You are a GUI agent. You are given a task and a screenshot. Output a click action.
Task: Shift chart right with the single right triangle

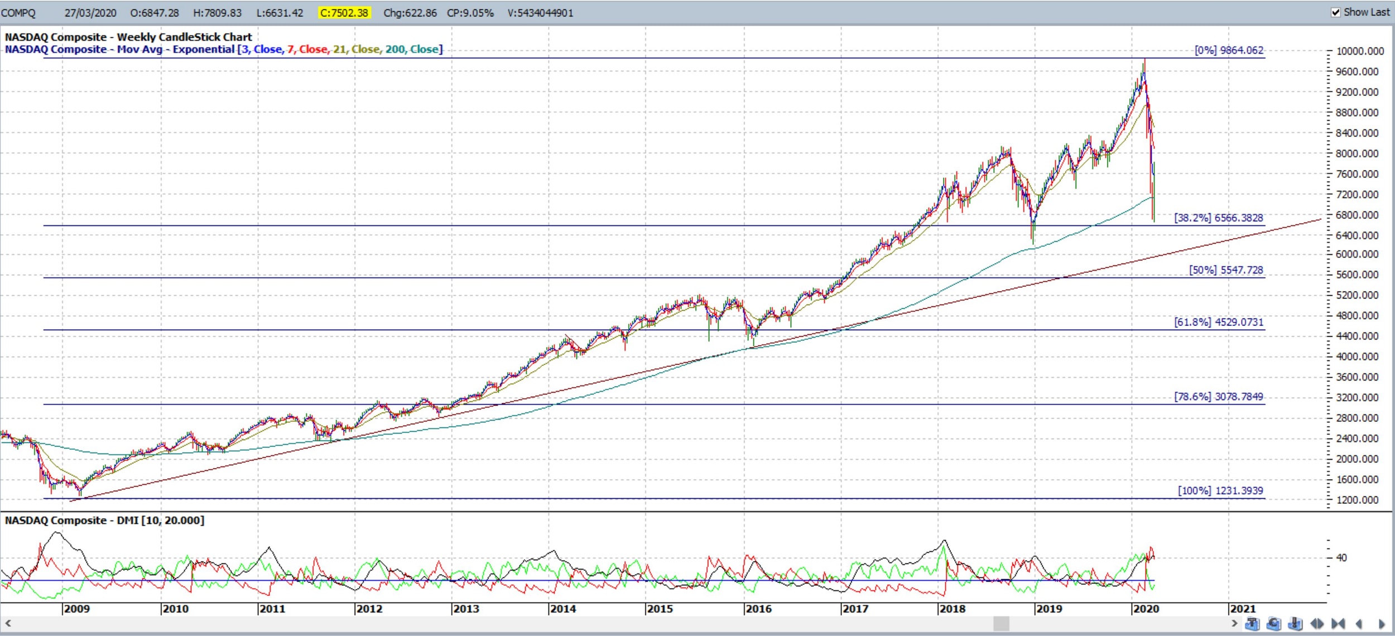pyautogui.click(x=1382, y=624)
